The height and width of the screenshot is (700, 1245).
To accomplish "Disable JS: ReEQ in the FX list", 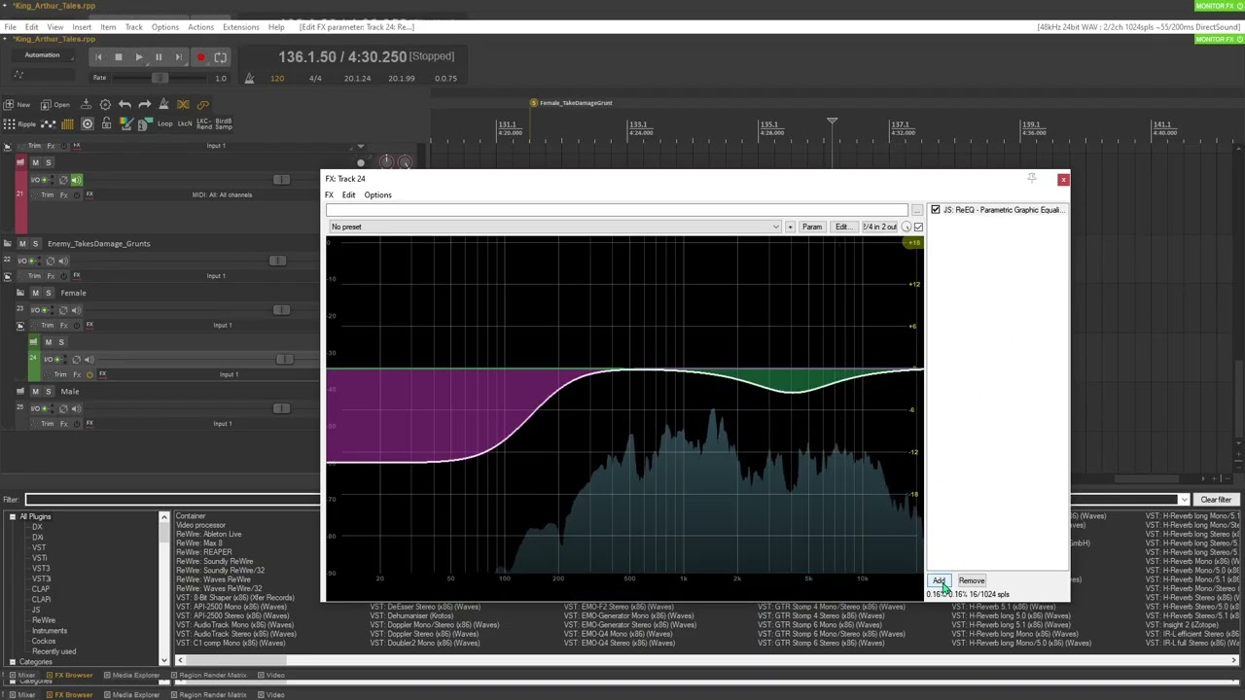I will [x=936, y=210].
